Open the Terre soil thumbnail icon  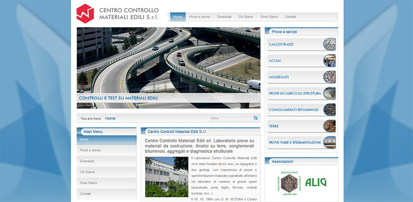coord(329,126)
